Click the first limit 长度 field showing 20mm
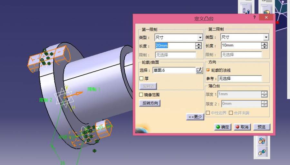 (x=175, y=46)
